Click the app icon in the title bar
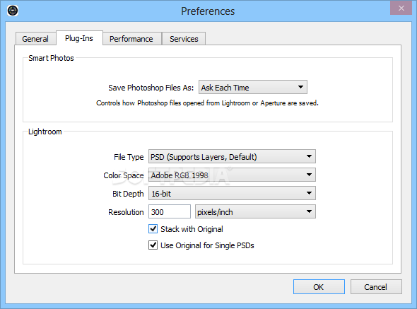 point(13,11)
